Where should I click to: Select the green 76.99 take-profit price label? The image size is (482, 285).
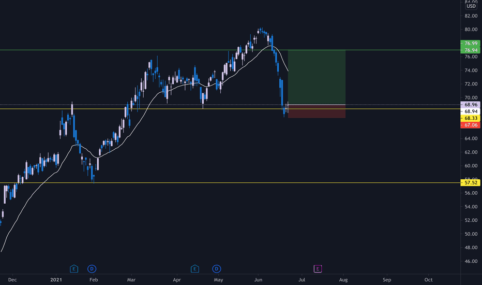[470, 43]
